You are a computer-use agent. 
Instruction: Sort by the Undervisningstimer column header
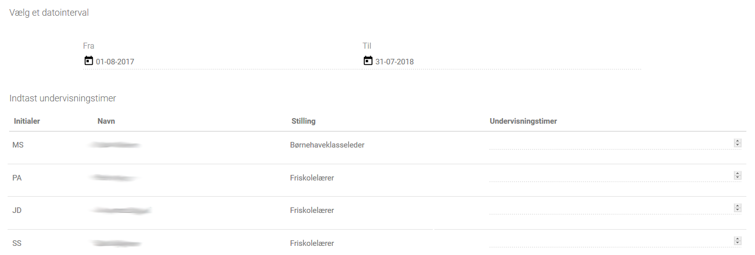coord(523,121)
